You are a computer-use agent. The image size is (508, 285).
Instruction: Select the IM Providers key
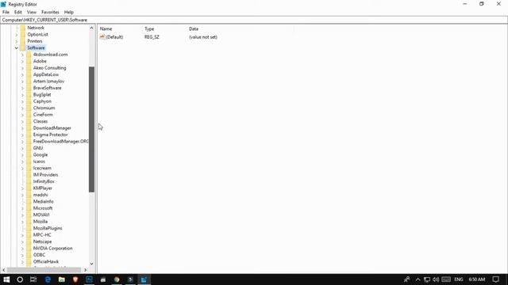(46, 175)
